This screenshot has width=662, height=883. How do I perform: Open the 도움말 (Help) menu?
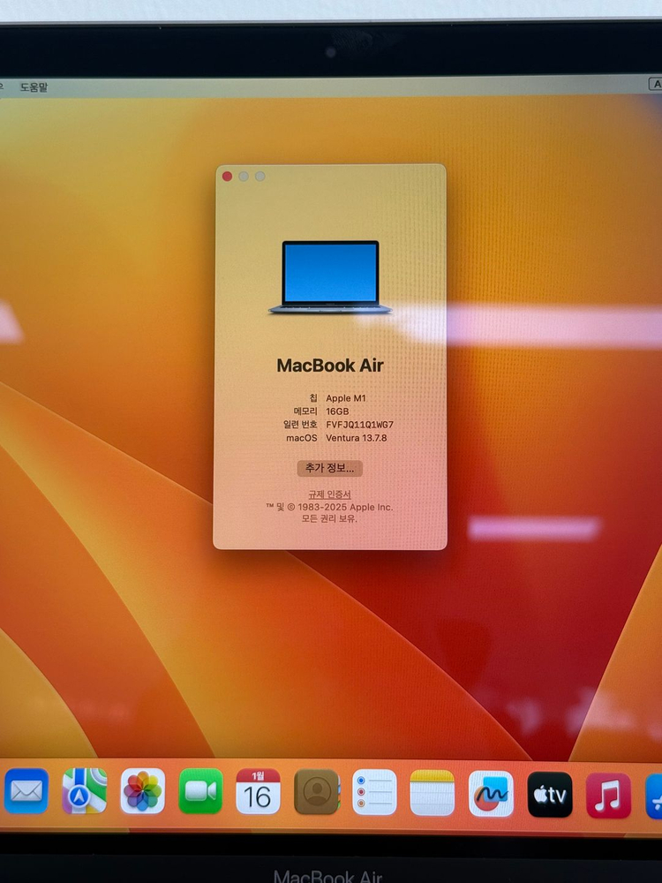click(x=34, y=87)
